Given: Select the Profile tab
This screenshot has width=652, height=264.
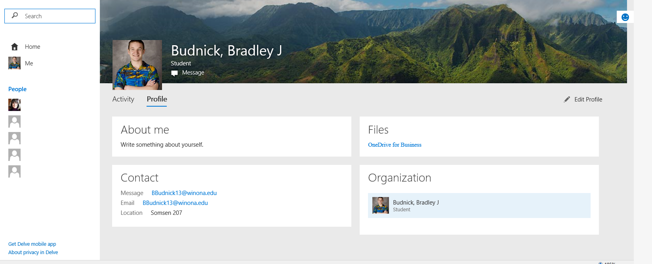Looking at the screenshot, I should 157,99.
